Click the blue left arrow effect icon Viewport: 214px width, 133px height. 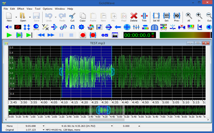(118, 27)
